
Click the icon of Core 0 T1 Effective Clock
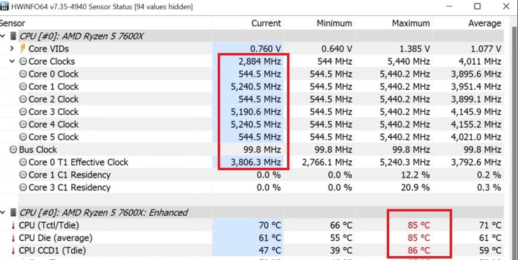tap(23, 162)
